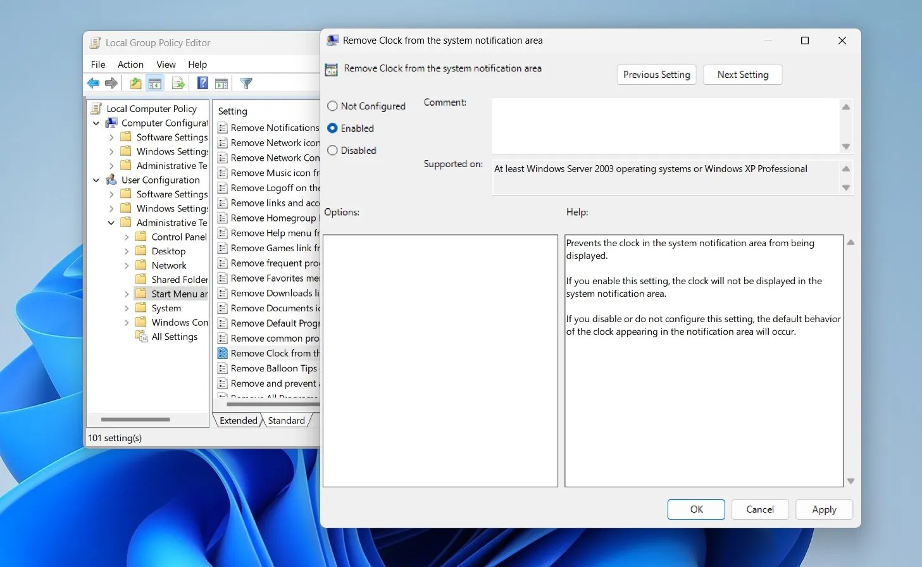Click the Forward navigation arrow
This screenshot has height=567, width=922.
(111, 83)
